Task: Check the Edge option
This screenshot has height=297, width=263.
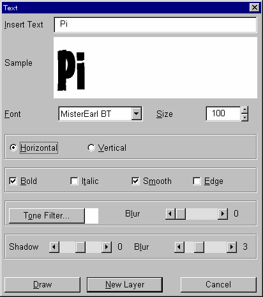Action: 197,181
